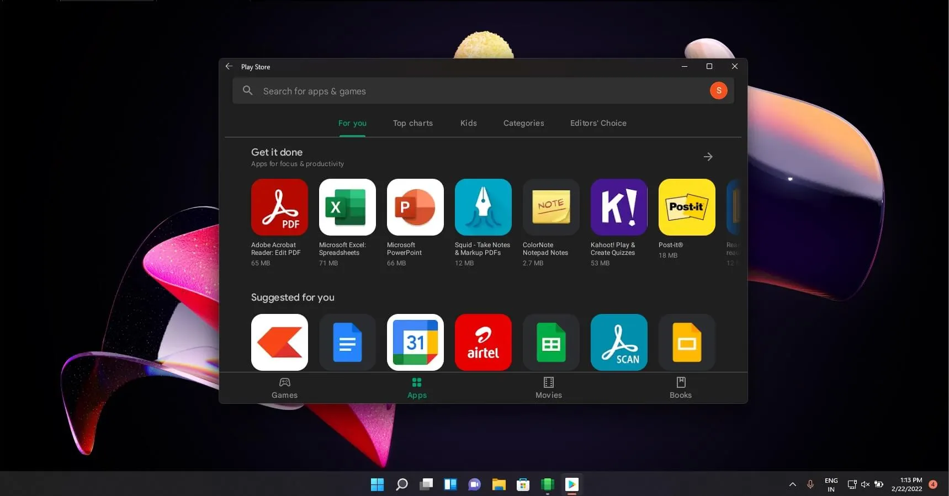Image resolution: width=949 pixels, height=496 pixels.
Task: Go to the Games section
Action: (284, 388)
